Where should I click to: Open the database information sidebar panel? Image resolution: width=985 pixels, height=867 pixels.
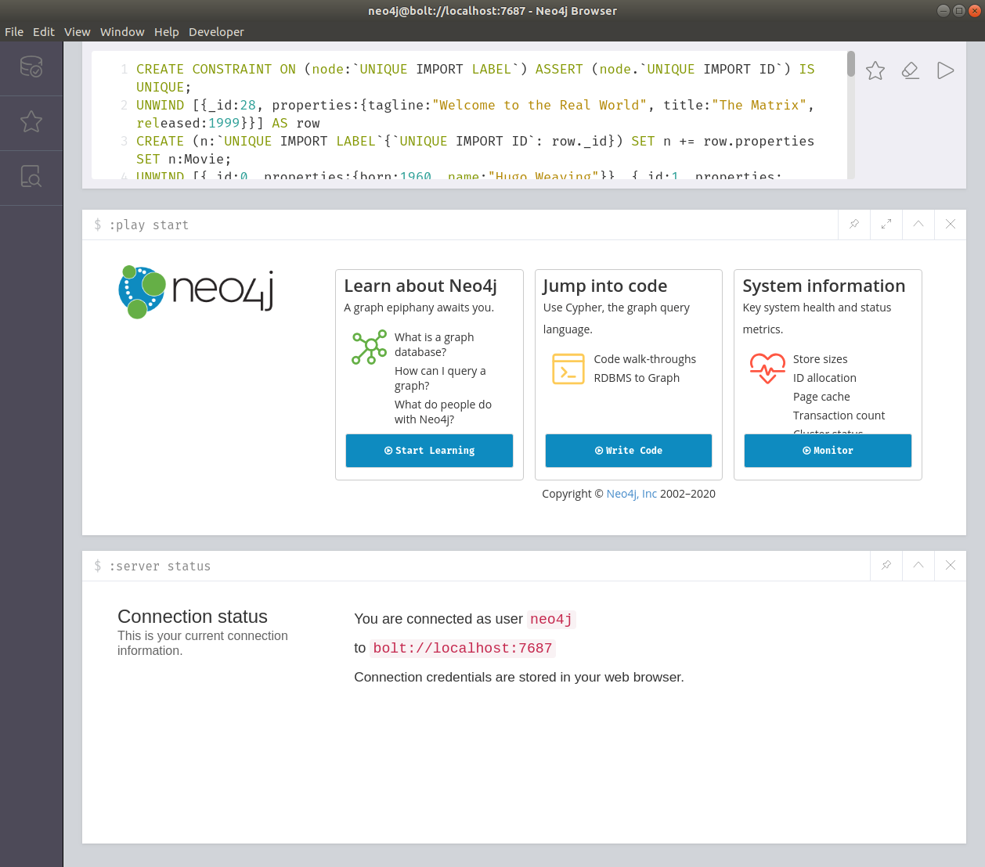click(x=31, y=68)
